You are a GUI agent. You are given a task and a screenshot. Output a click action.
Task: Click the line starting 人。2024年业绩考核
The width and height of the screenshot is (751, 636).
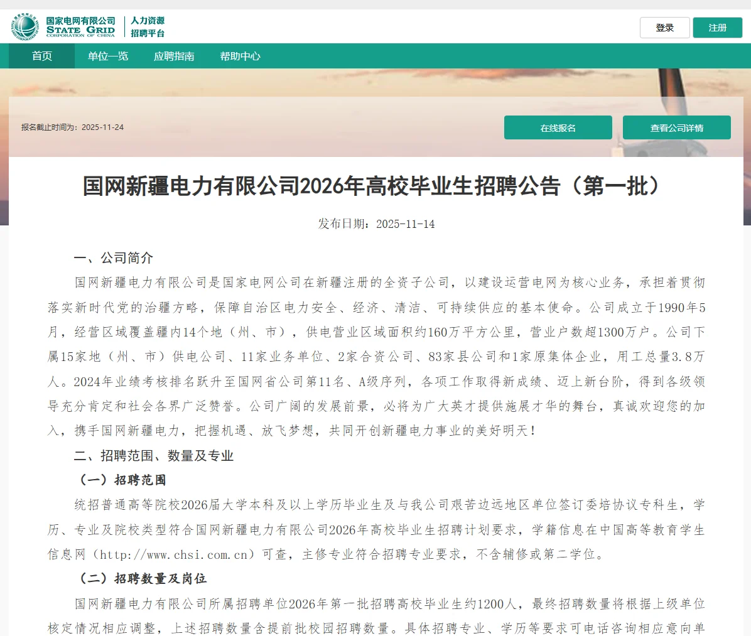tap(377, 382)
